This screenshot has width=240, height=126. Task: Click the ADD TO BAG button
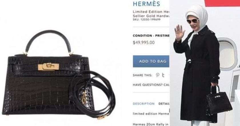click(151, 61)
